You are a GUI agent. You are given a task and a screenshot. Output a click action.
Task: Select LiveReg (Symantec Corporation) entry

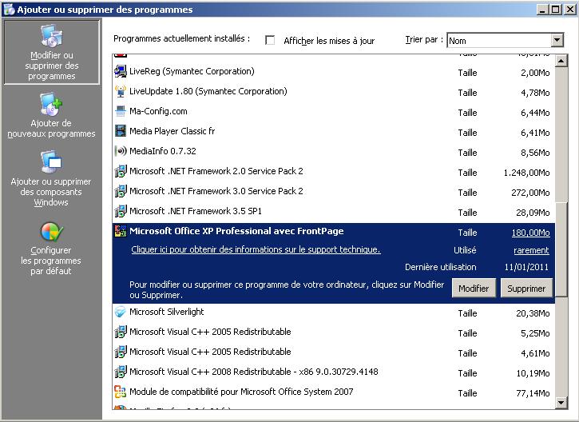point(192,71)
